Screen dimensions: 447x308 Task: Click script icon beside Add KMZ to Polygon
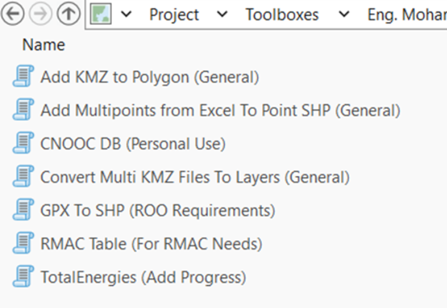point(22,77)
